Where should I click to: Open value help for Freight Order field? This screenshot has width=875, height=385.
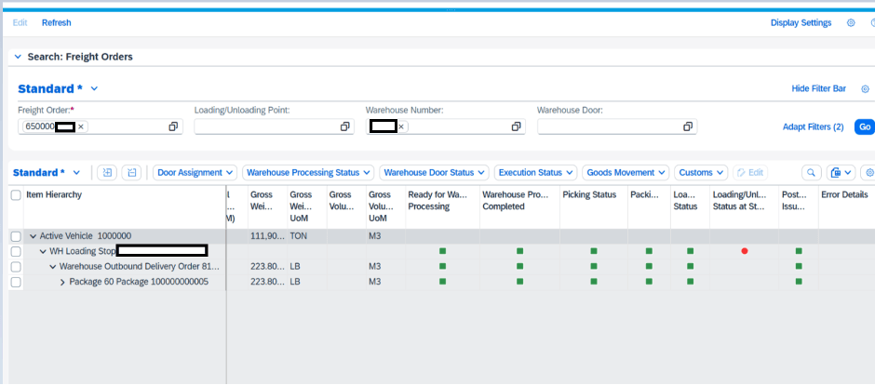tap(173, 126)
